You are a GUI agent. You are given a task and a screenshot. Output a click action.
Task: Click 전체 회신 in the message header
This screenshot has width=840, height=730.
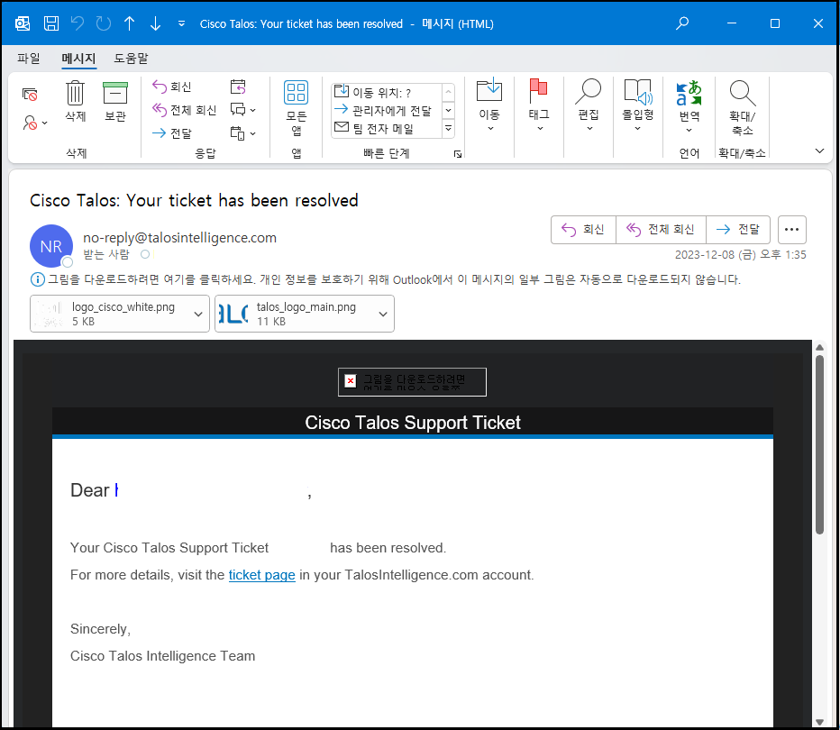pos(661,230)
